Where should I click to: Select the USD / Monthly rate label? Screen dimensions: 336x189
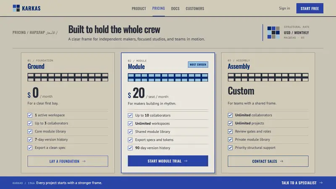(297, 33)
